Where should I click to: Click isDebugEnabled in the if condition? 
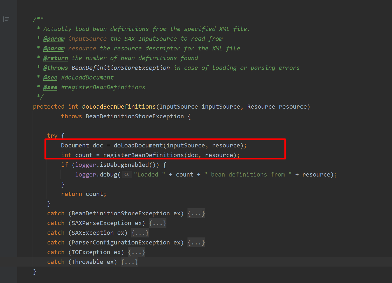pyautogui.click(x=124, y=165)
